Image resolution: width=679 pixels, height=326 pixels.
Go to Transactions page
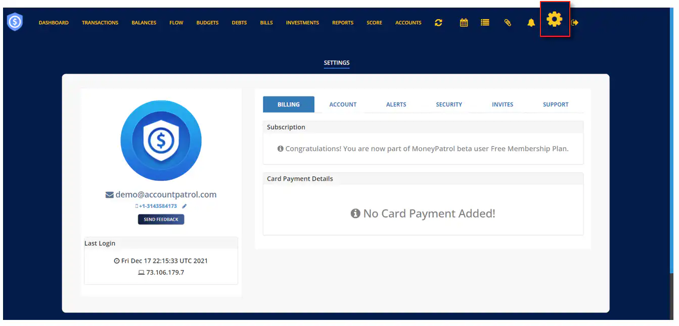click(x=100, y=23)
